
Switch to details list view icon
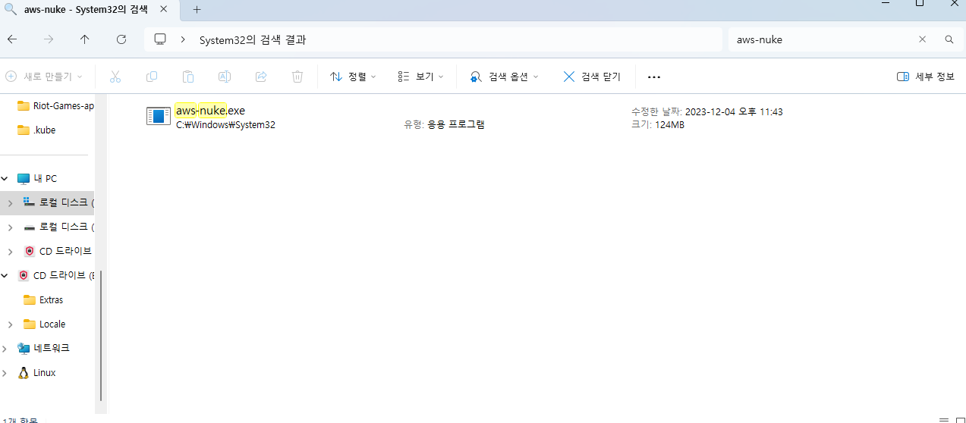[943, 419]
